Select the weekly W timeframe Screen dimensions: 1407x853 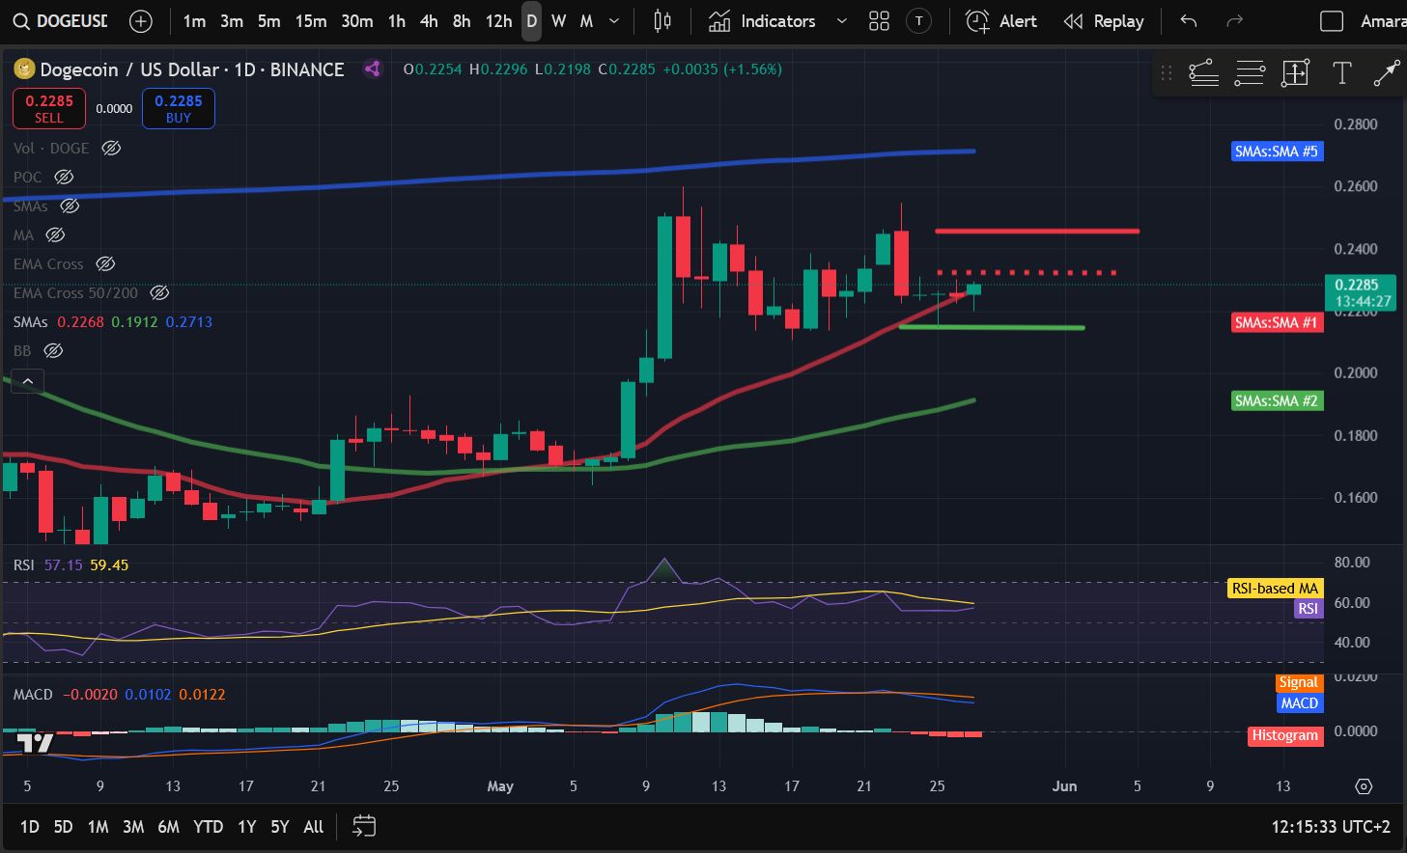tap(558, 21)
